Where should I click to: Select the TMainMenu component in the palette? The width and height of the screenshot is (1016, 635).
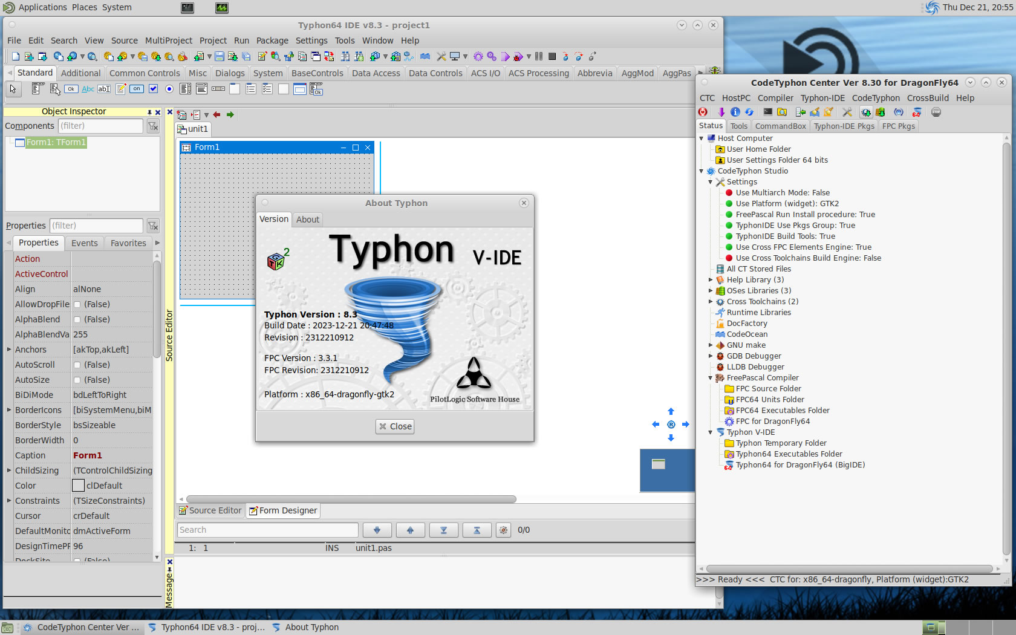click(x=37, y=89)
